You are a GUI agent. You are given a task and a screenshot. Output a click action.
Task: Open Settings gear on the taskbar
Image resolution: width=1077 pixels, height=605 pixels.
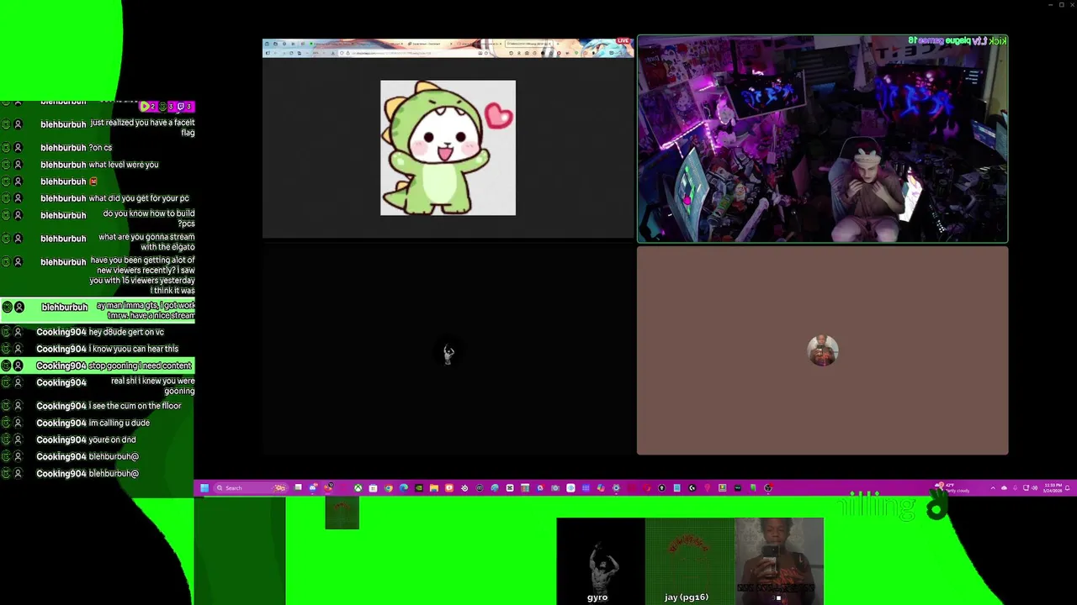coord(616,487)
